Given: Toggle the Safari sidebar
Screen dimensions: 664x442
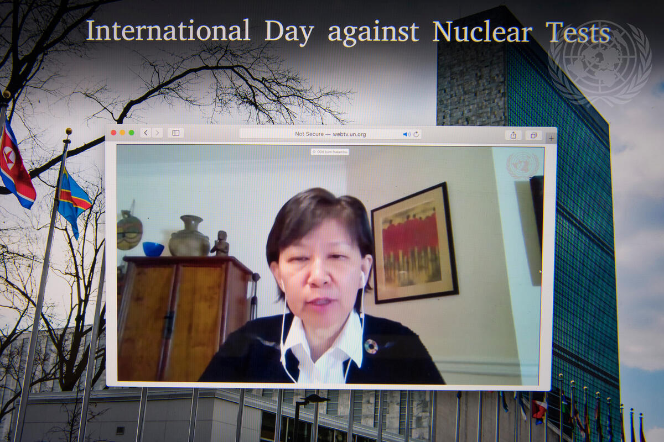Looking at the screenshot, I should click(x=176, y=133).
